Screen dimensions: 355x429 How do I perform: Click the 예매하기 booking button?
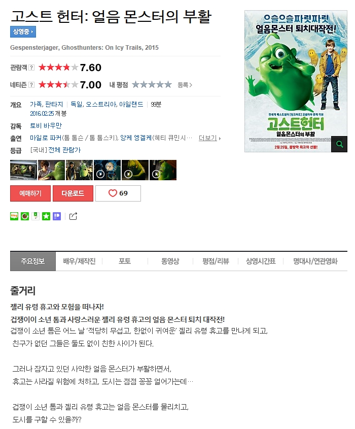coord(30,193)
